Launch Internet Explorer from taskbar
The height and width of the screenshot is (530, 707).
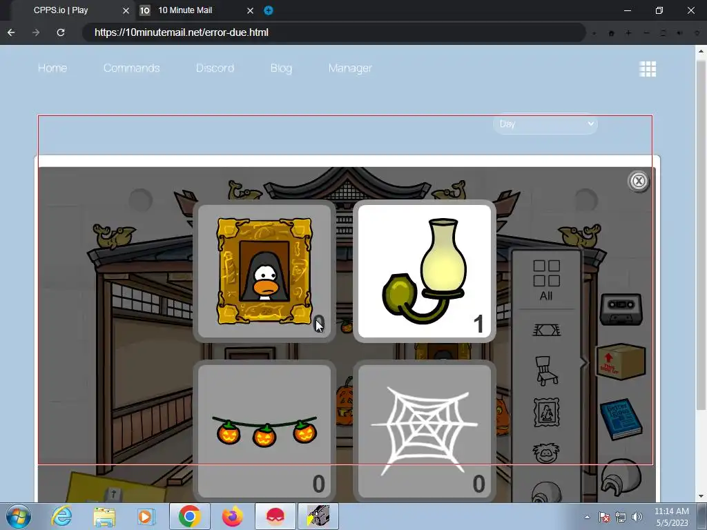tap(61, 516)
